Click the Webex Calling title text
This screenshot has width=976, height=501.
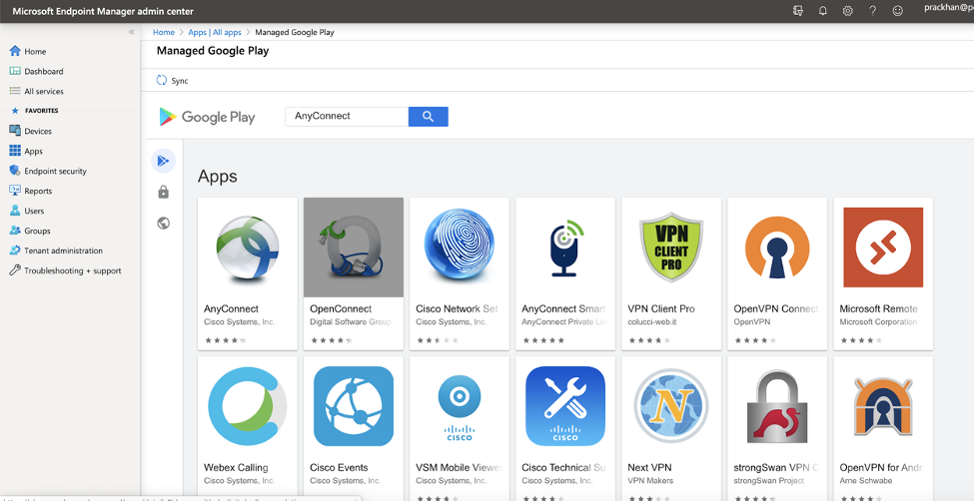coord(236,467)
